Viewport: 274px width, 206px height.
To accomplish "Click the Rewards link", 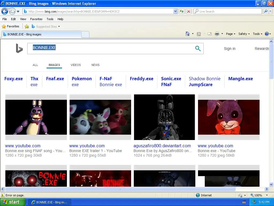I will [x=262, y=49].
